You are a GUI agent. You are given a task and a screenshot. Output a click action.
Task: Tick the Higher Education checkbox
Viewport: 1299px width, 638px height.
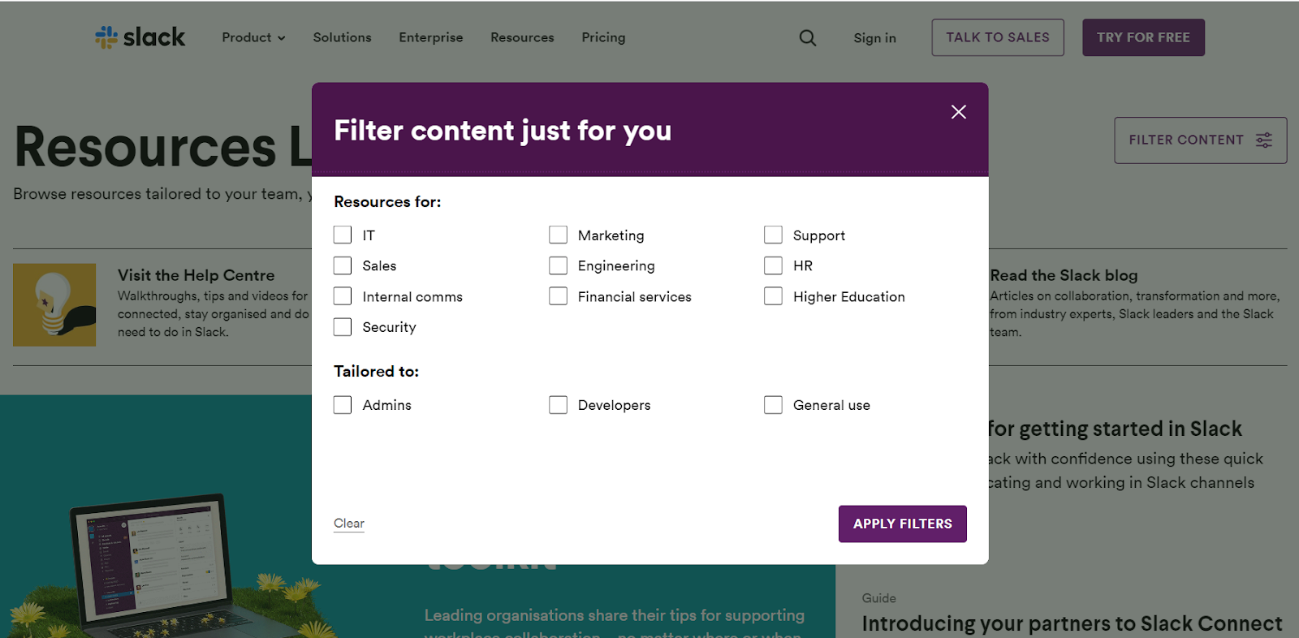click(773, 296)
